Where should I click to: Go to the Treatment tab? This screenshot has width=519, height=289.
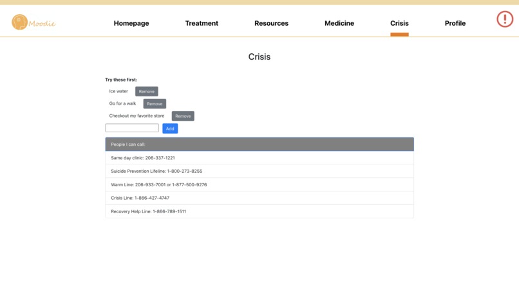tap(202, 23)
